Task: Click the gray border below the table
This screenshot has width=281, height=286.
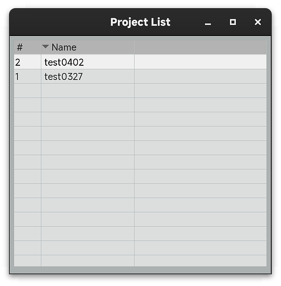Action: [x=140, y=270]
